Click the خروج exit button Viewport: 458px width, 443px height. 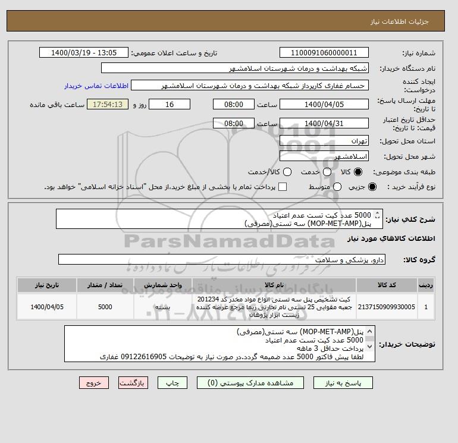tap(94, 383)
